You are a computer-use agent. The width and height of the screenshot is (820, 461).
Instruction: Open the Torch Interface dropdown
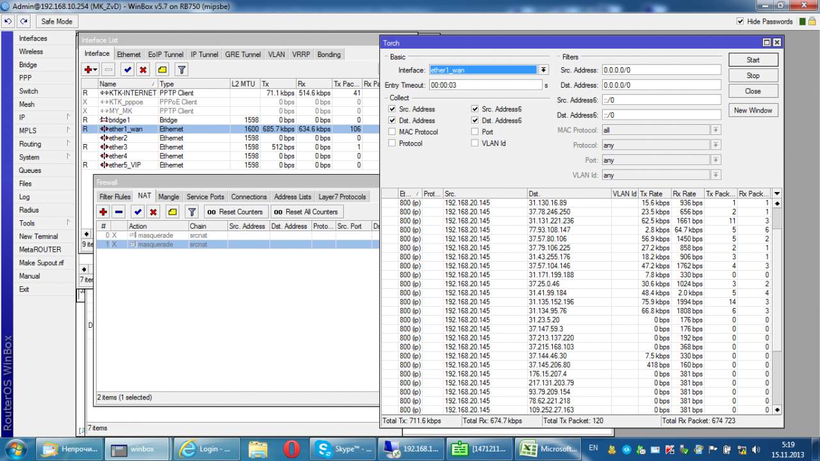point(543,70)
